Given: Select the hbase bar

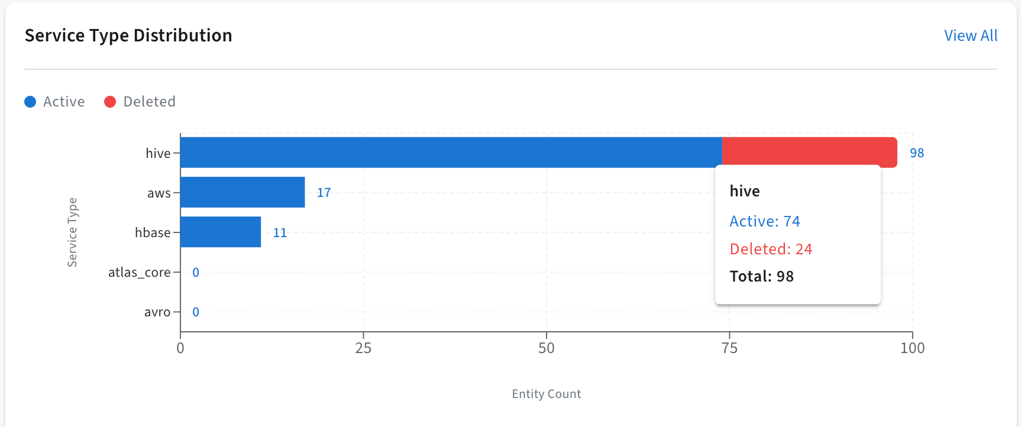Looking at the screenshot, I should 221,232.
